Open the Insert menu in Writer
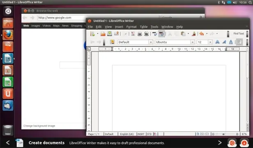 pos(119,27)
